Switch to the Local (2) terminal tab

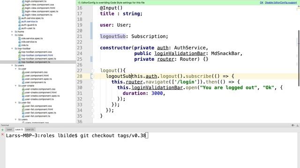pos(30,130)
